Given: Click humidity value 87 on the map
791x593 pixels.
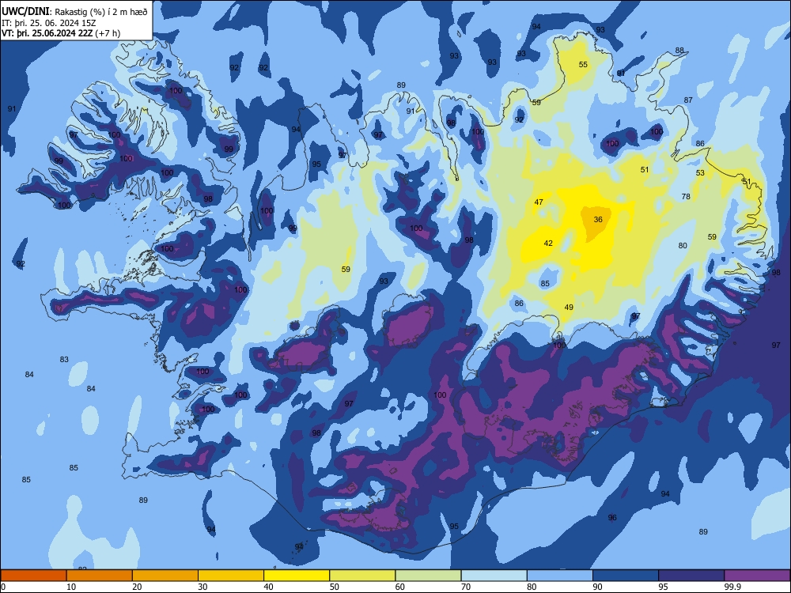Looking at the screenshot, I should [689, 100].
